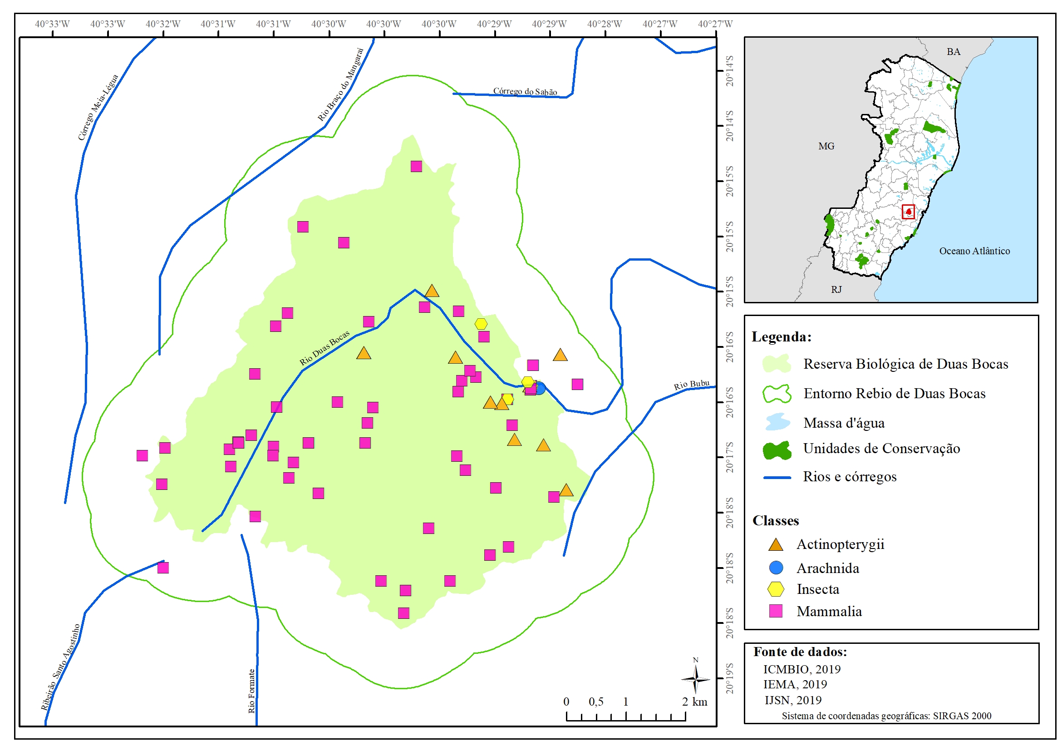Click the Entorno Rebio green outline symbol
This screenshot has width=1062, height=751.
tap(777, 393)
